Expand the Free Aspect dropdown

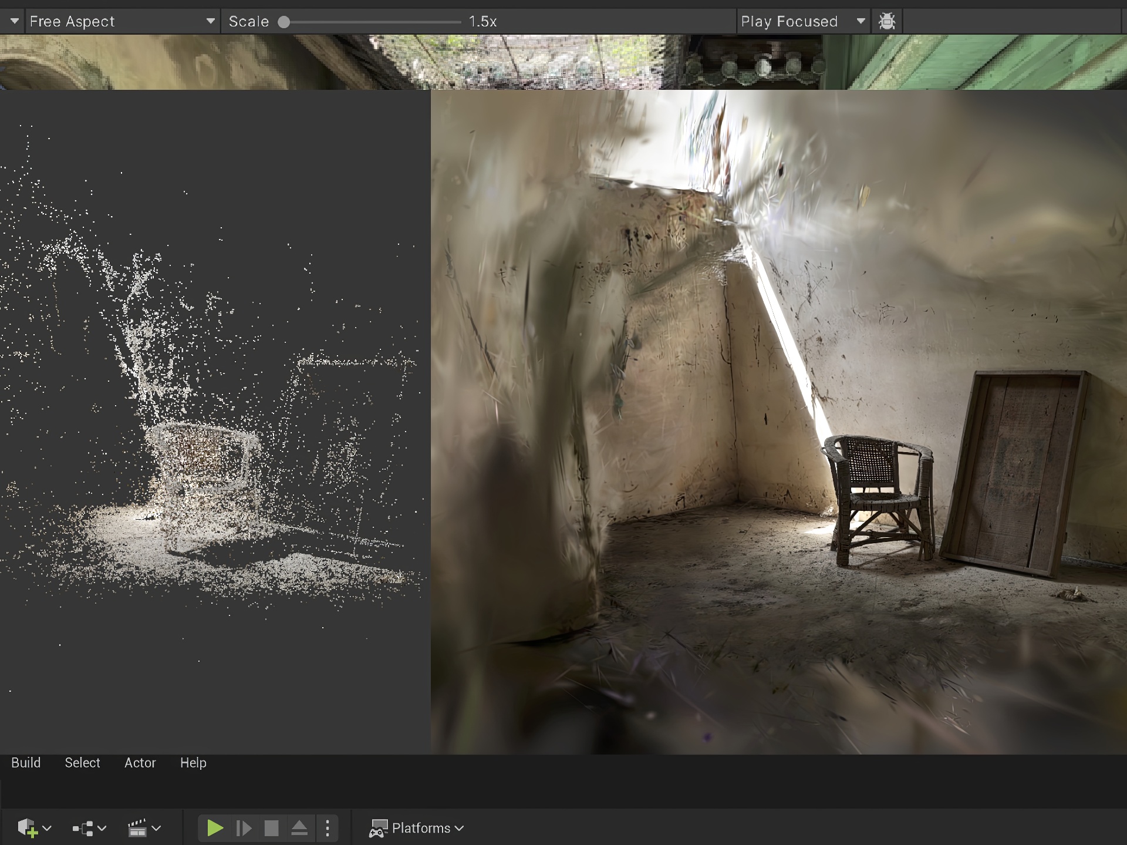tap(122, 22)
